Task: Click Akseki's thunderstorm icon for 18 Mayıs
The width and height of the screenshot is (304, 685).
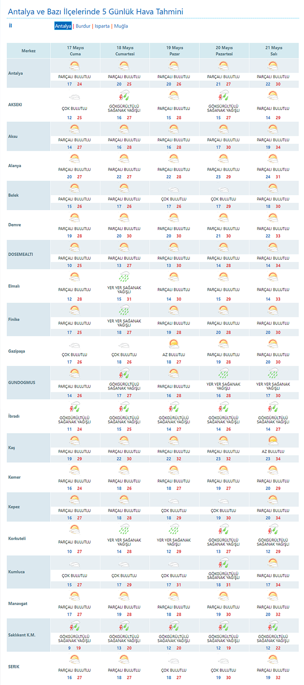Action: point(124,96)
